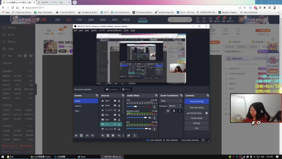Open Mic audio track options menu

[x=154, y=129]
